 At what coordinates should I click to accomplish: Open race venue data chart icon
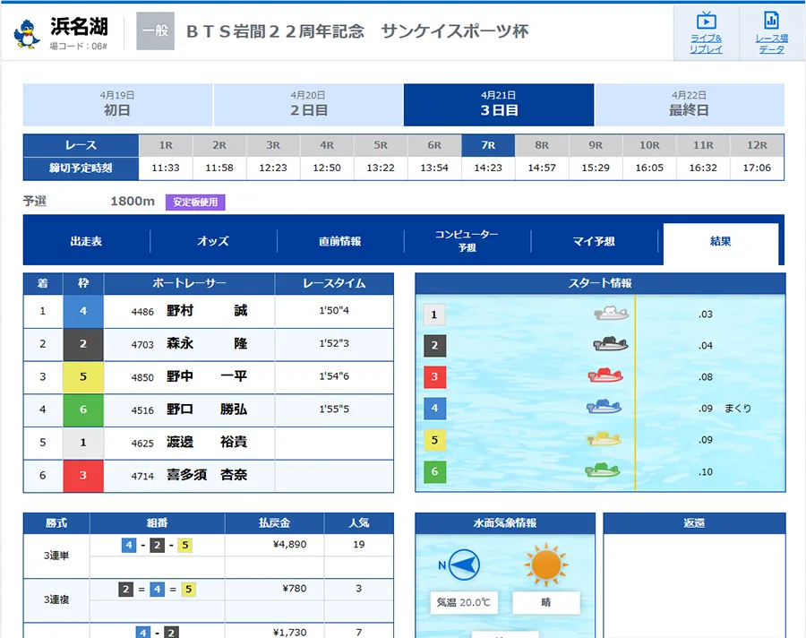770,22
